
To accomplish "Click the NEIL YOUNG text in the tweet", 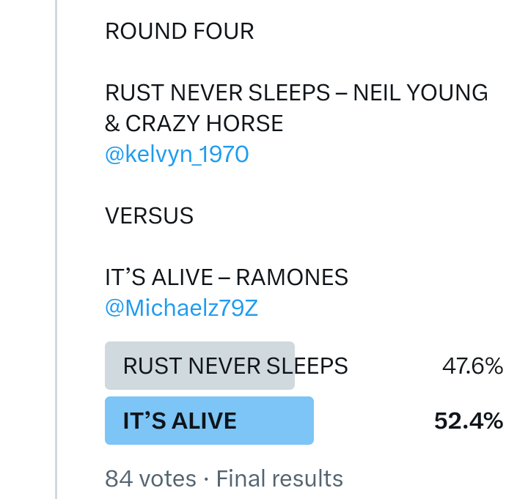I will coord(420,93).
